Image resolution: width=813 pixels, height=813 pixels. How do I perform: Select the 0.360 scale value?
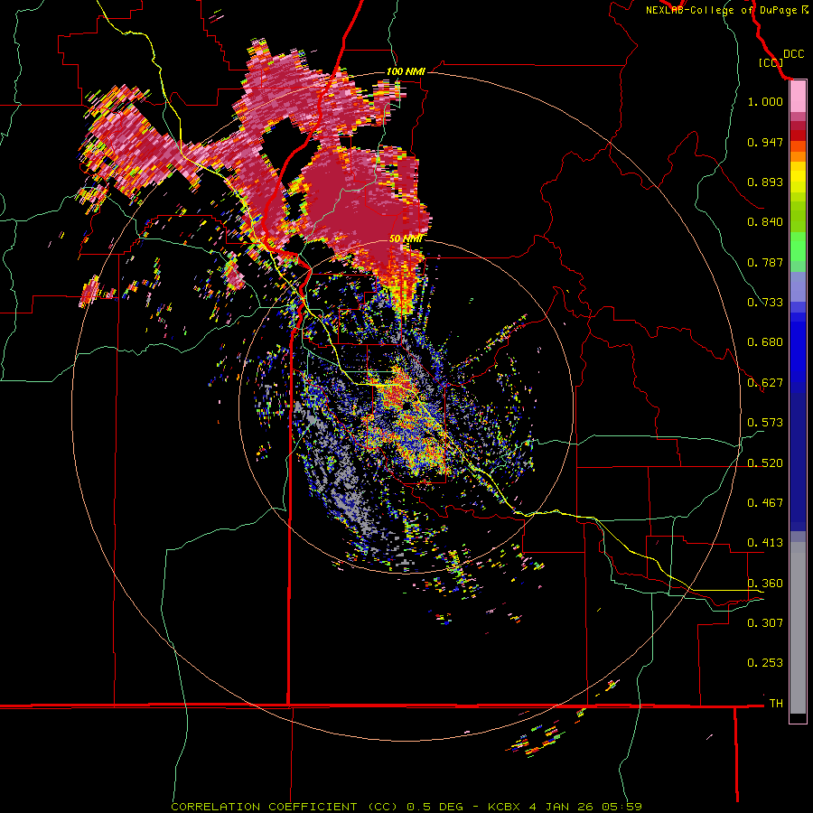(x=765, y=584)
